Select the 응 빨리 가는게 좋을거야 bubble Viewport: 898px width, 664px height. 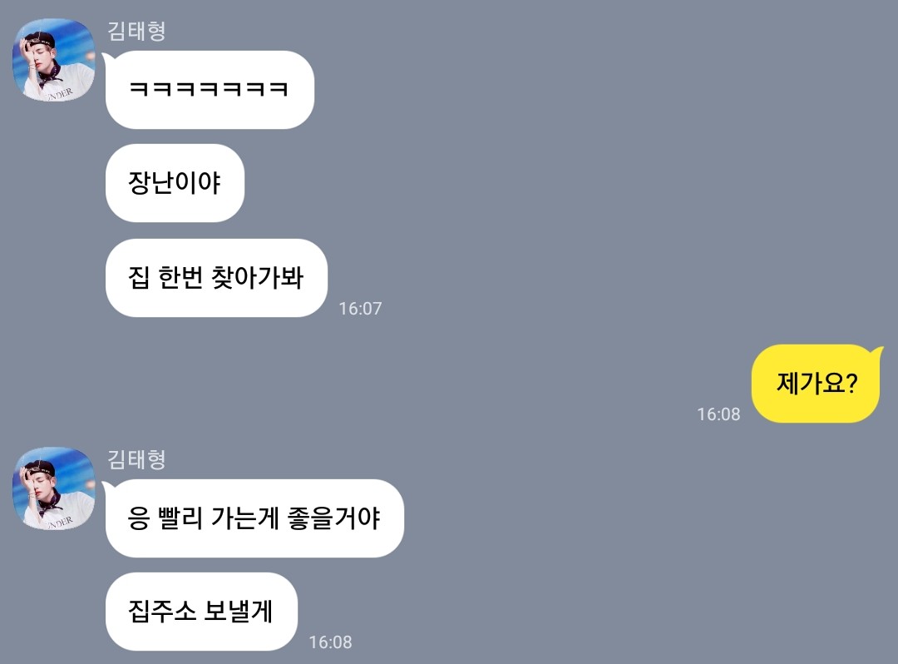pyautogui.click(x=254, y=518)
